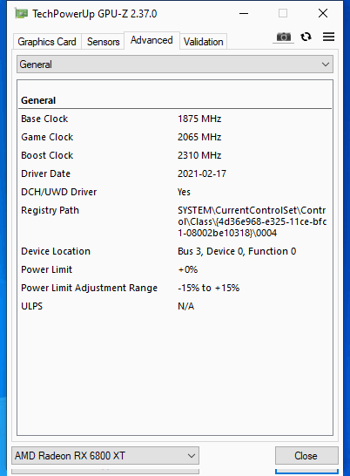The image size is (350, 476).
Task: Switch to the Sensors tab
Action: click(x=103, y=42)
